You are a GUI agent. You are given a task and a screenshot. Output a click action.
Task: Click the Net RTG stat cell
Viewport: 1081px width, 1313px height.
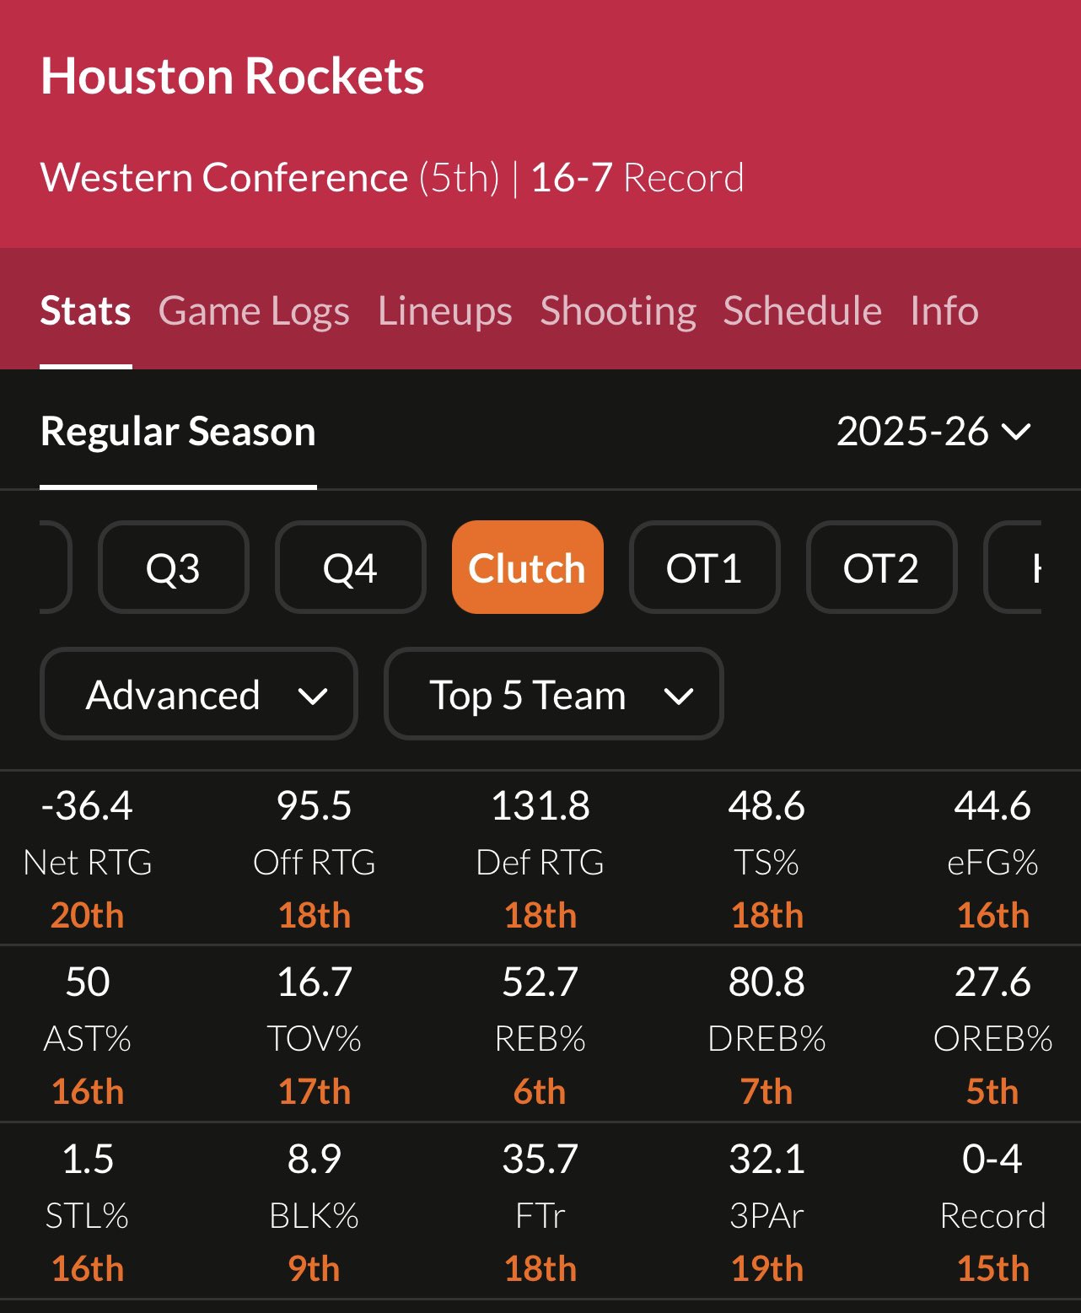[x=88, y=859]
